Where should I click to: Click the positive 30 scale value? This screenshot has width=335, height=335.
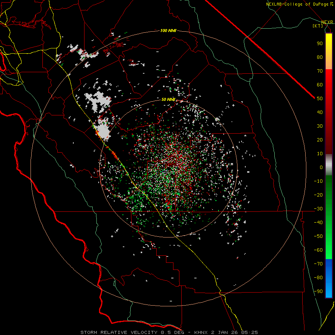[x=320, y=126]
